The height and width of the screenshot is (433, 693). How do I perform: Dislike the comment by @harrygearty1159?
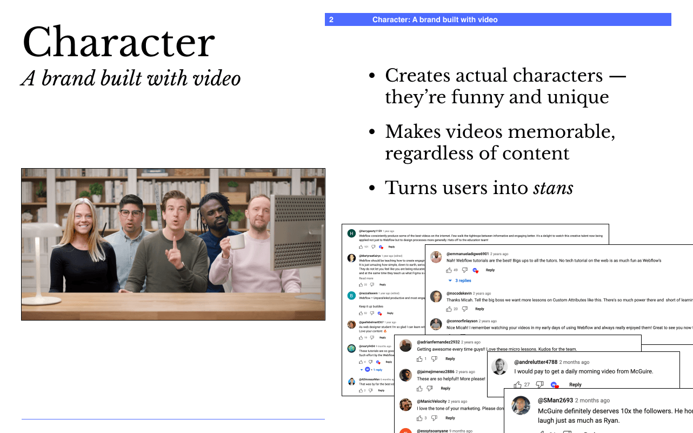pos(374,247)
